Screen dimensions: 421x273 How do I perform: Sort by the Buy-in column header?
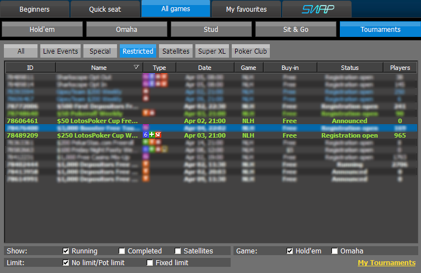pyautogui.click(x=290, y=68)
